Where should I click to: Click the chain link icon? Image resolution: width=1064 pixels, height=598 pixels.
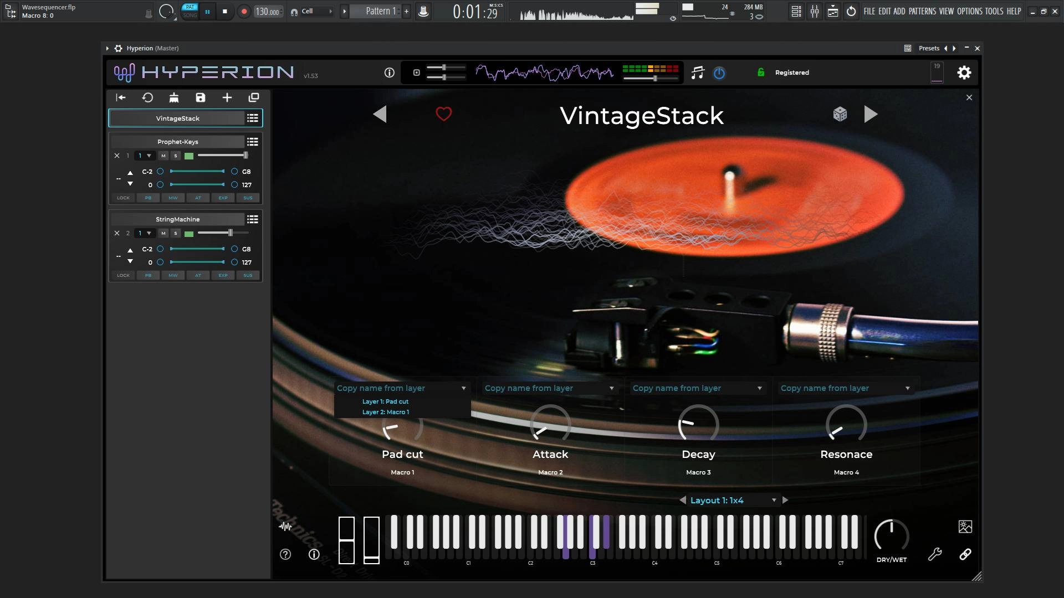click(x=965, y=554)
